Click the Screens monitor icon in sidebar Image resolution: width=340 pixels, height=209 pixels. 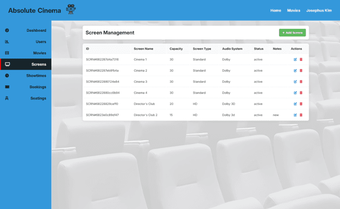point(8,64)
